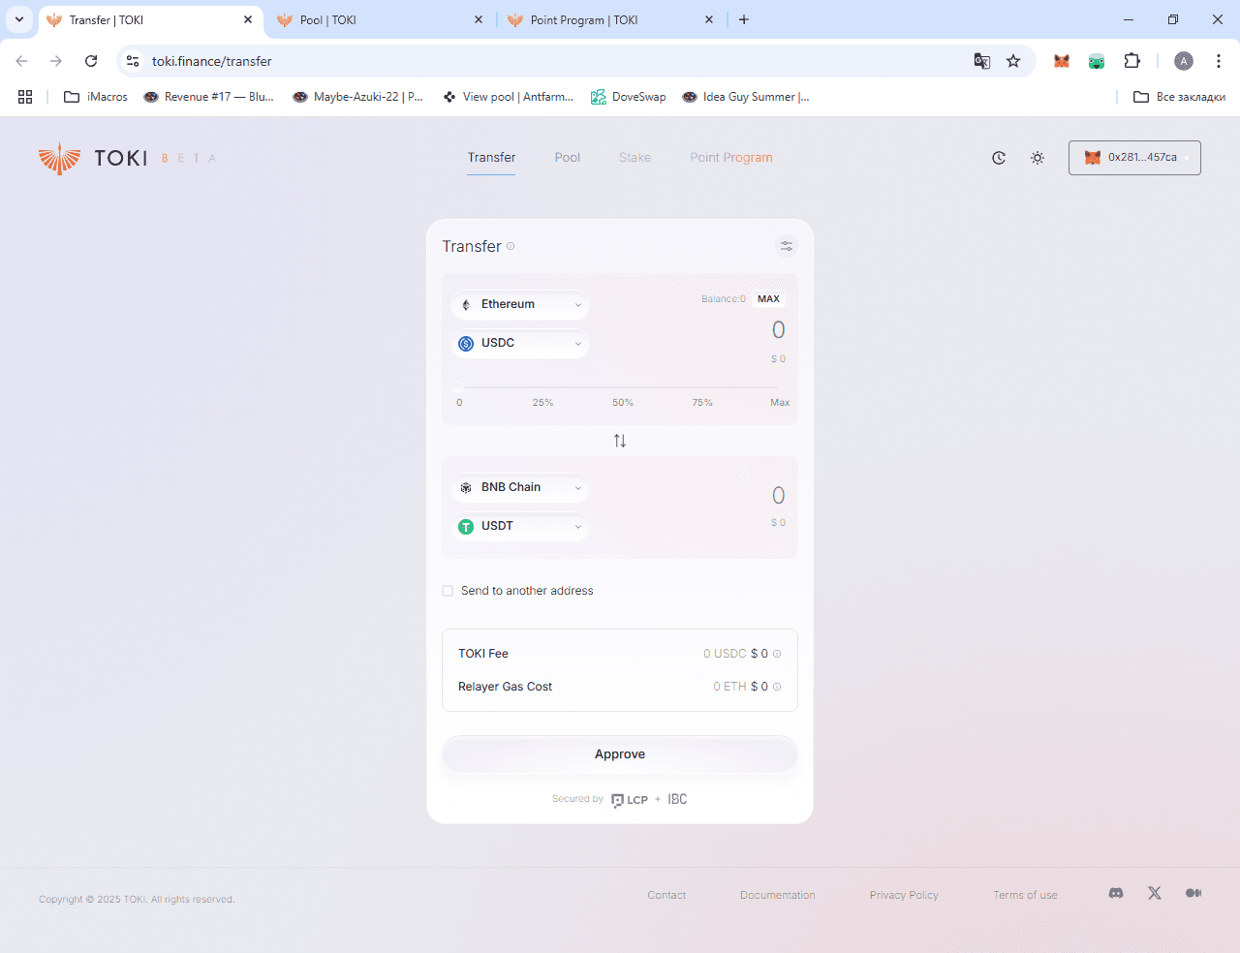This screenshot has width=1240, height=953.
Task: Expand USDT destination token dropdown
Action: click(x=520, y=526)
